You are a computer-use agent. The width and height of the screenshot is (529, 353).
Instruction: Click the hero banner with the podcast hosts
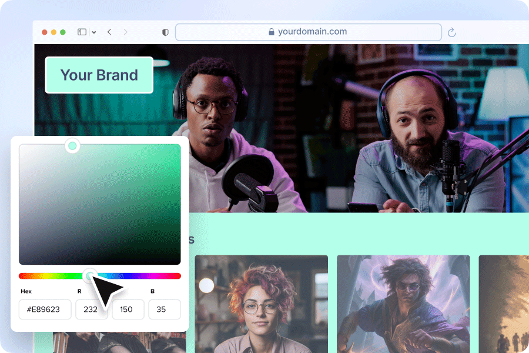pos(353,129)
